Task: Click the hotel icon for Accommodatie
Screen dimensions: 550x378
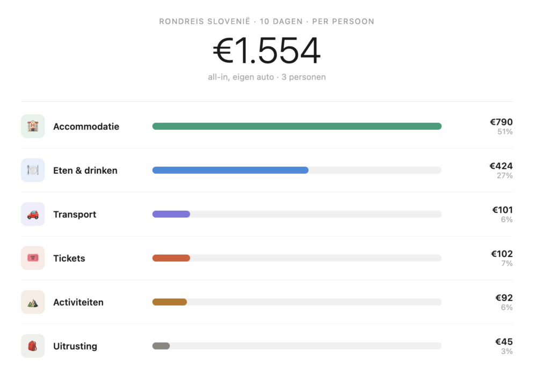Action: (33, 126)
